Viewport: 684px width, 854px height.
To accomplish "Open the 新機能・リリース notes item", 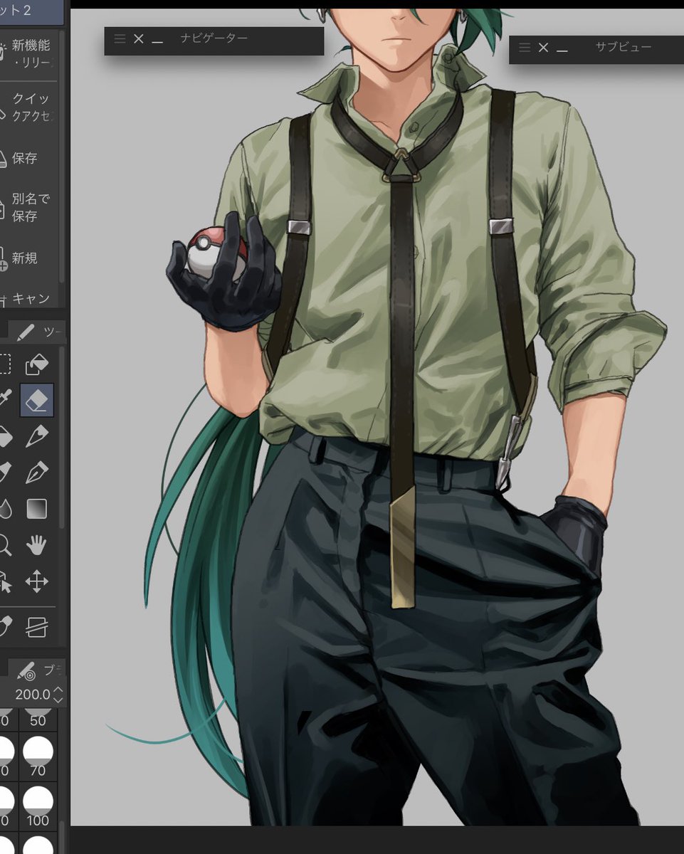I will point(26,53).
